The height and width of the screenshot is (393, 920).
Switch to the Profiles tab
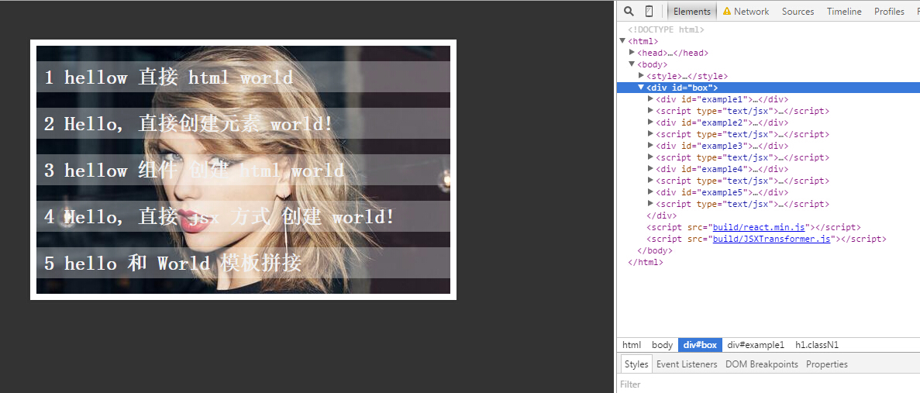(x=889, y=12)
